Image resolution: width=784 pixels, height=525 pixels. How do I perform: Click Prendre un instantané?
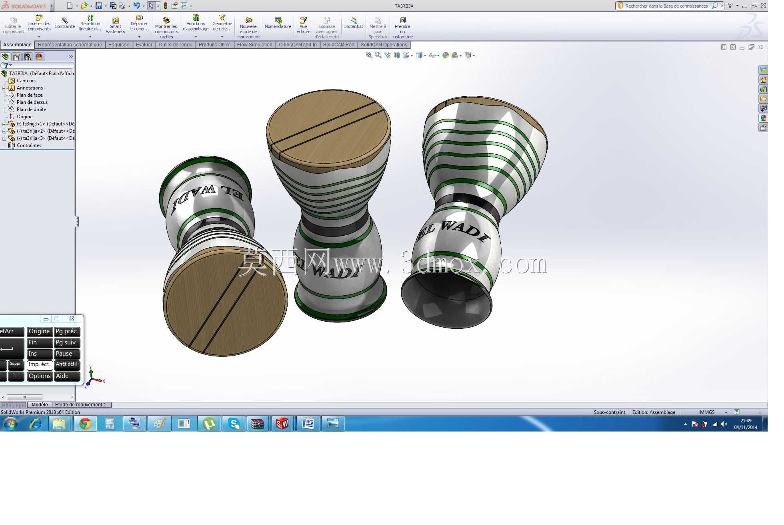402,28
